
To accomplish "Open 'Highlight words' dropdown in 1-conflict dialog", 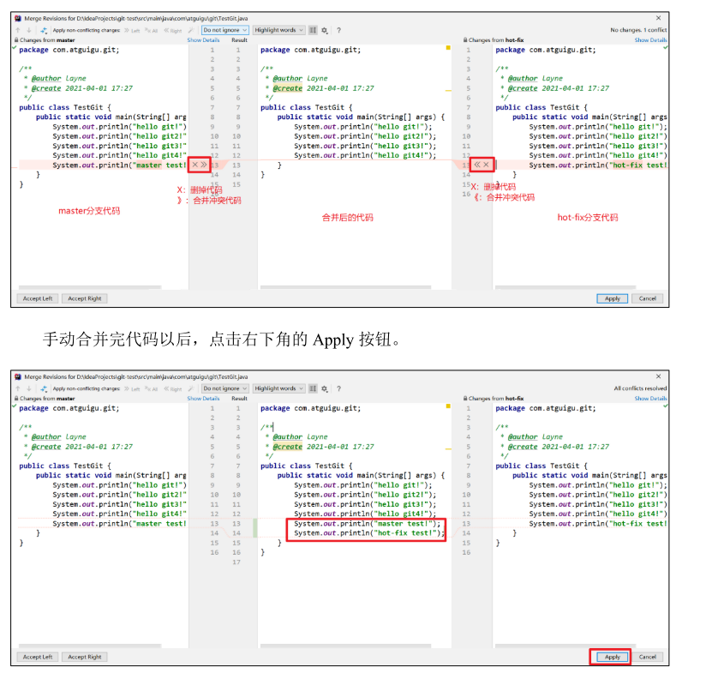I will pyautogui.click(x=278, y=30).
